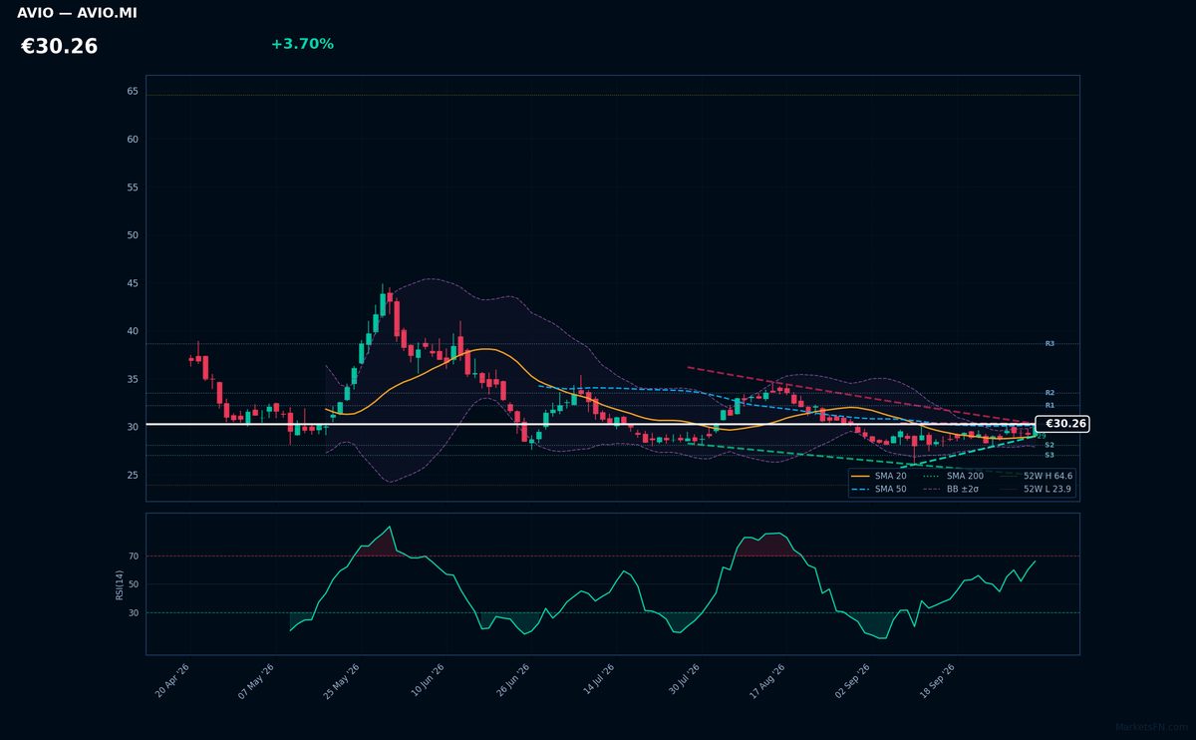Screen dimensions: 1196x740
Task: Click the large €30.26 price in header
Action: tap(60, 47)
